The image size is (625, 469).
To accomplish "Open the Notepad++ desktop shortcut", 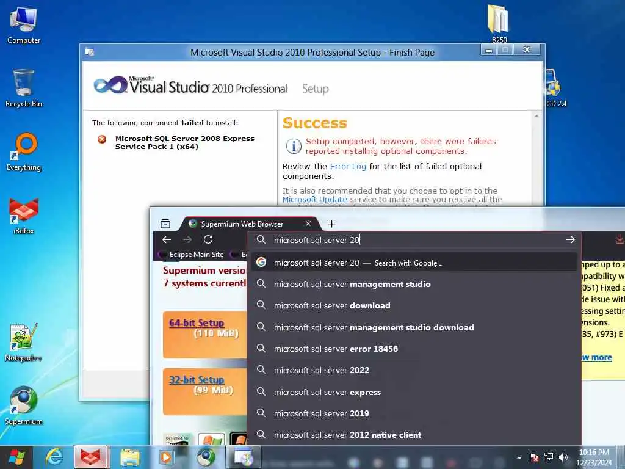I will coord(24,342).
